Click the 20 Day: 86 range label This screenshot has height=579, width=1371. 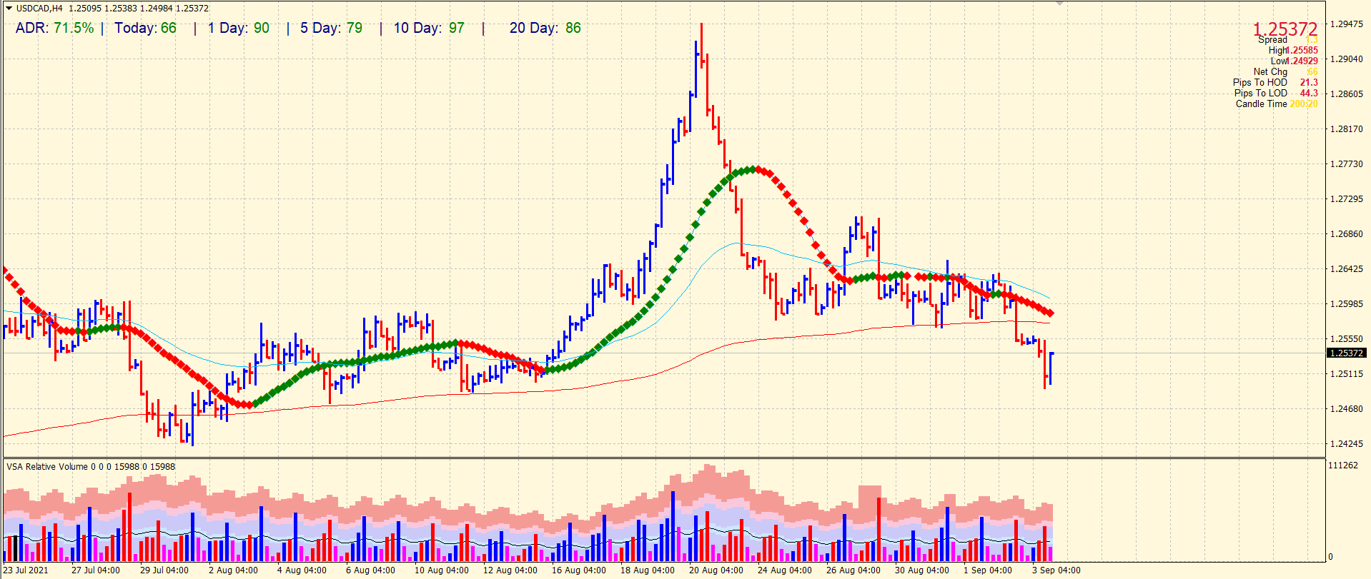tap(545, 28)
